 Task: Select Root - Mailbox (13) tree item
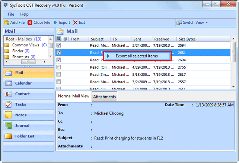pyautogui.click(x=23, y=39)
